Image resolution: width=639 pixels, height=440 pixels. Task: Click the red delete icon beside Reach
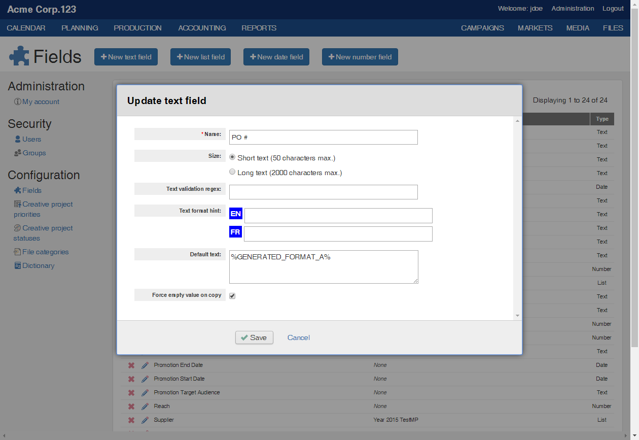(x=131, y=406)
